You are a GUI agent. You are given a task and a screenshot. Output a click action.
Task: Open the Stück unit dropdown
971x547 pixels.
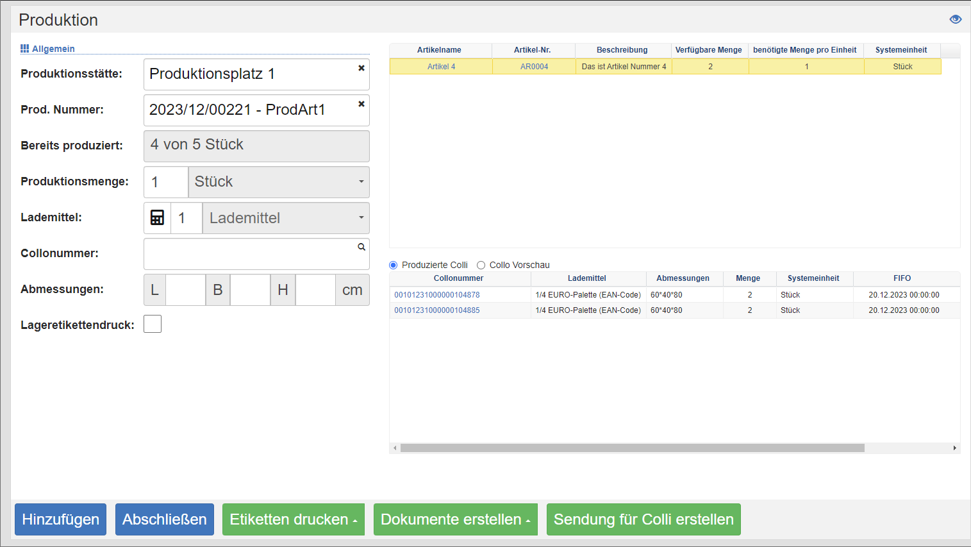pyautogui.click(x=278, y=182)
